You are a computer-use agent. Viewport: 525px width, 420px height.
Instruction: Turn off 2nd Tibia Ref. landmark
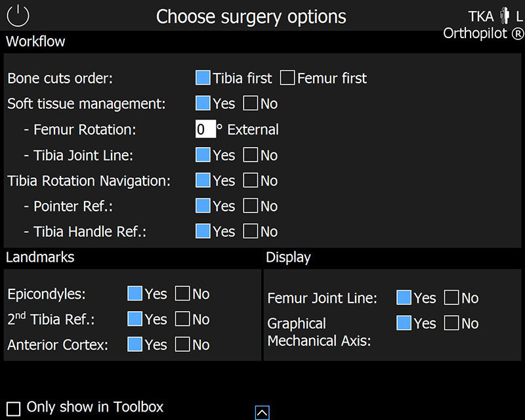pyautogui.click(x=182, y=319)
